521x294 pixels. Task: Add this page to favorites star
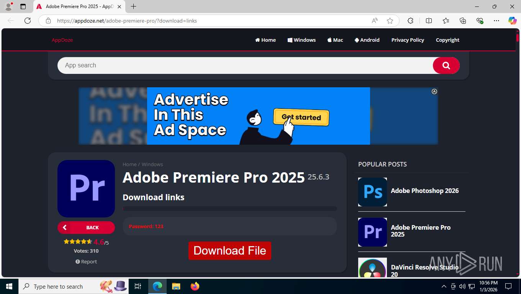pyautogui.click(x=390, y=21)
